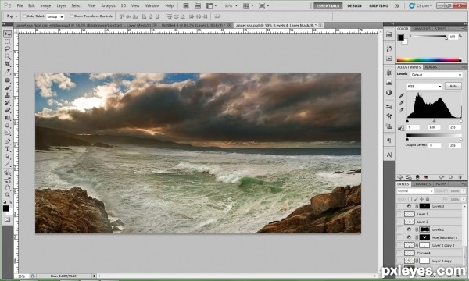Select the Pen tool
This screenshot has height=281, width=469.
pos(8,141)
